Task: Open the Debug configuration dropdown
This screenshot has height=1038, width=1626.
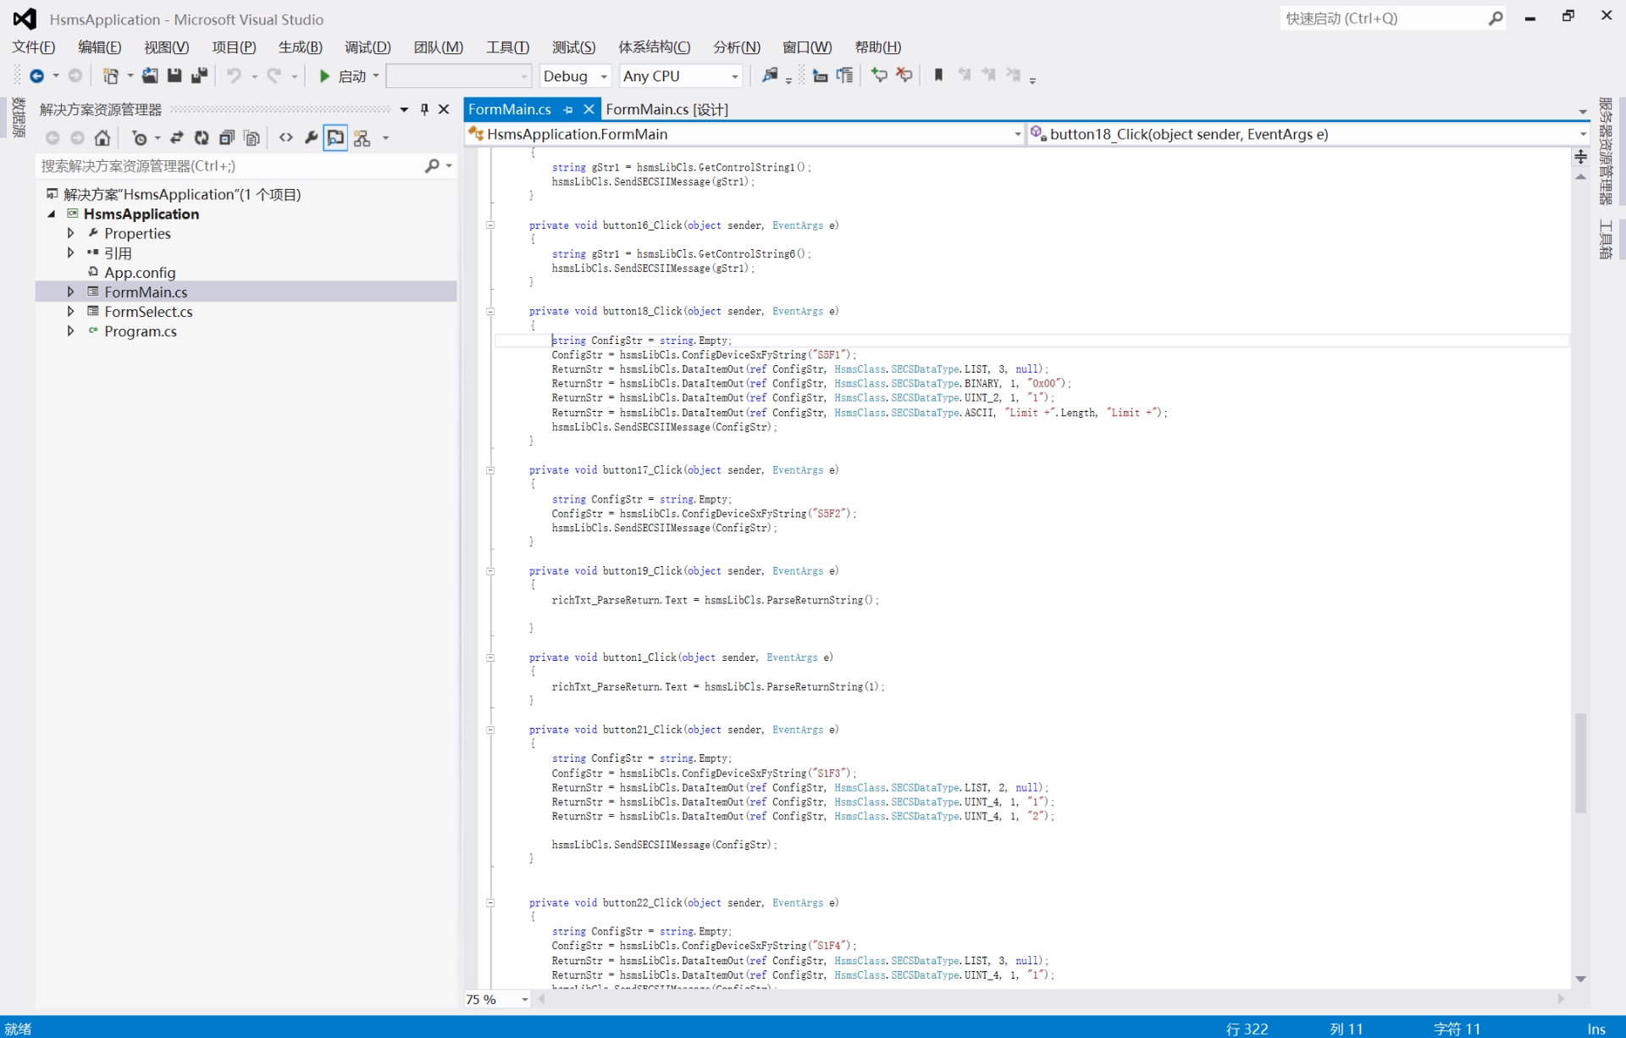Action: click(x=574, y=75)
